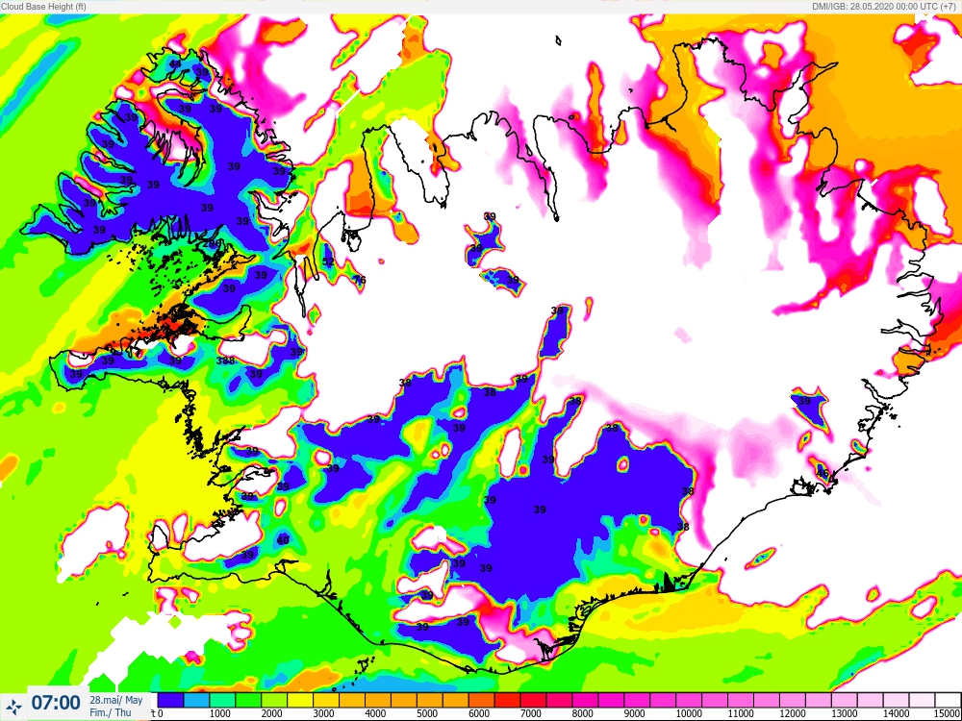Screen dimensions: 962x721
Task: Click the 10000 legend label
Action: [x=689, y=713]
